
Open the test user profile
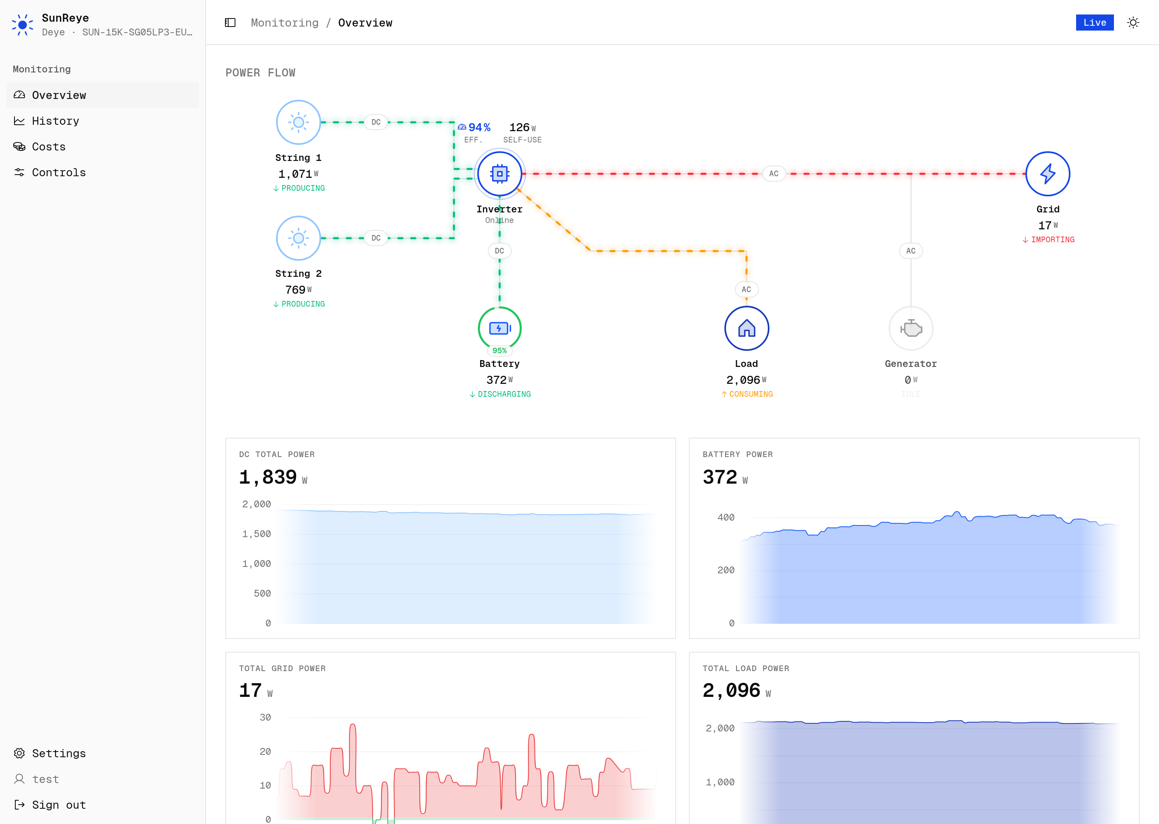103,779
